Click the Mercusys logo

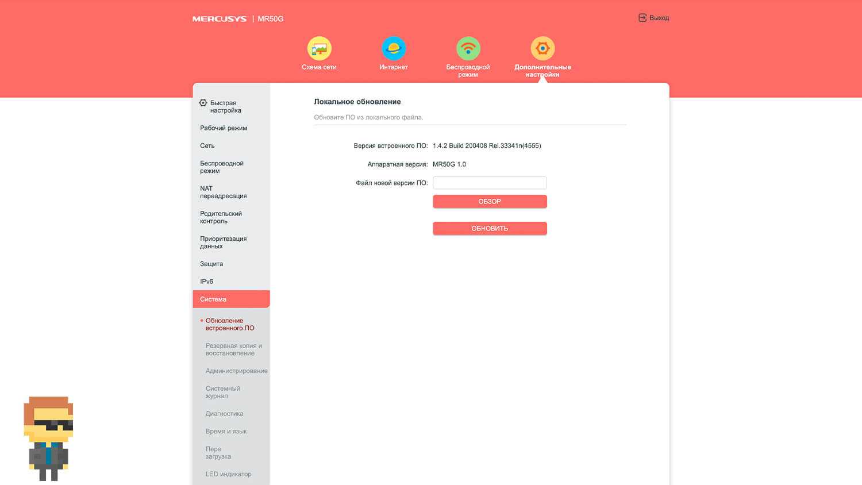(x=220, y=19)
